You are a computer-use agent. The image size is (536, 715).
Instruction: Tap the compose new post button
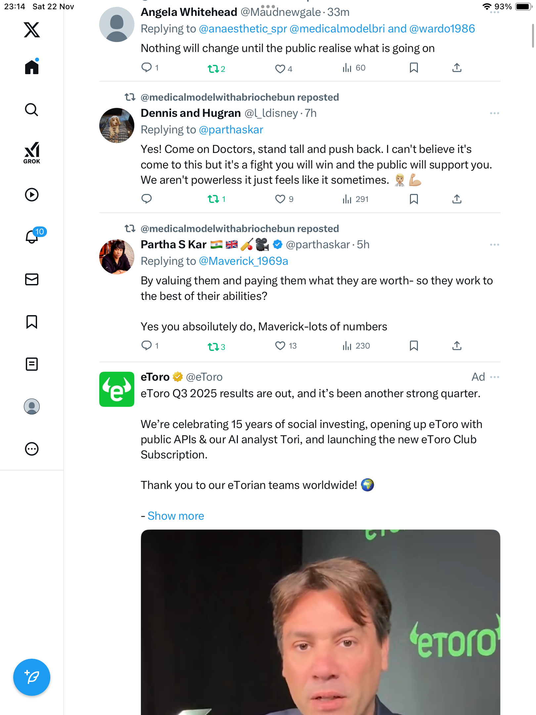(32, 677)
